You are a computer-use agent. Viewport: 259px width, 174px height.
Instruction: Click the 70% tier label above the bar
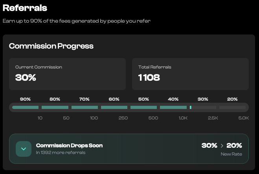pyautogui.click(x=84, y=99)
